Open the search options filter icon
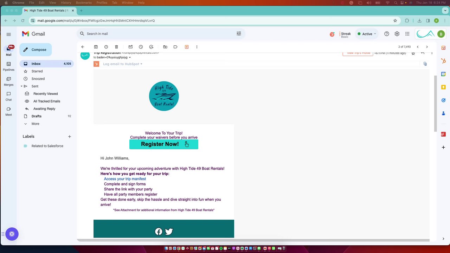 [x=239, y=34]
